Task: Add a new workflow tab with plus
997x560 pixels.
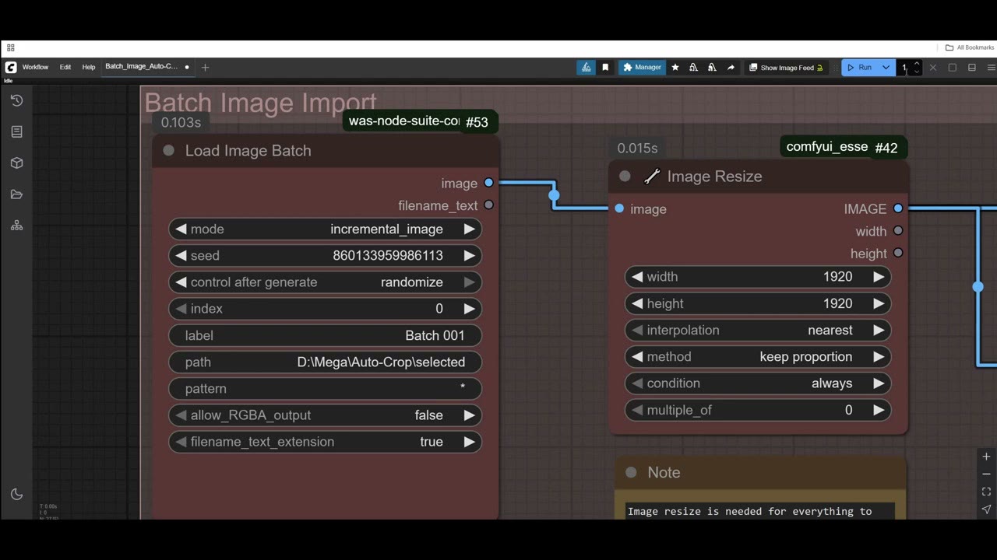Action: coord(205,68)
